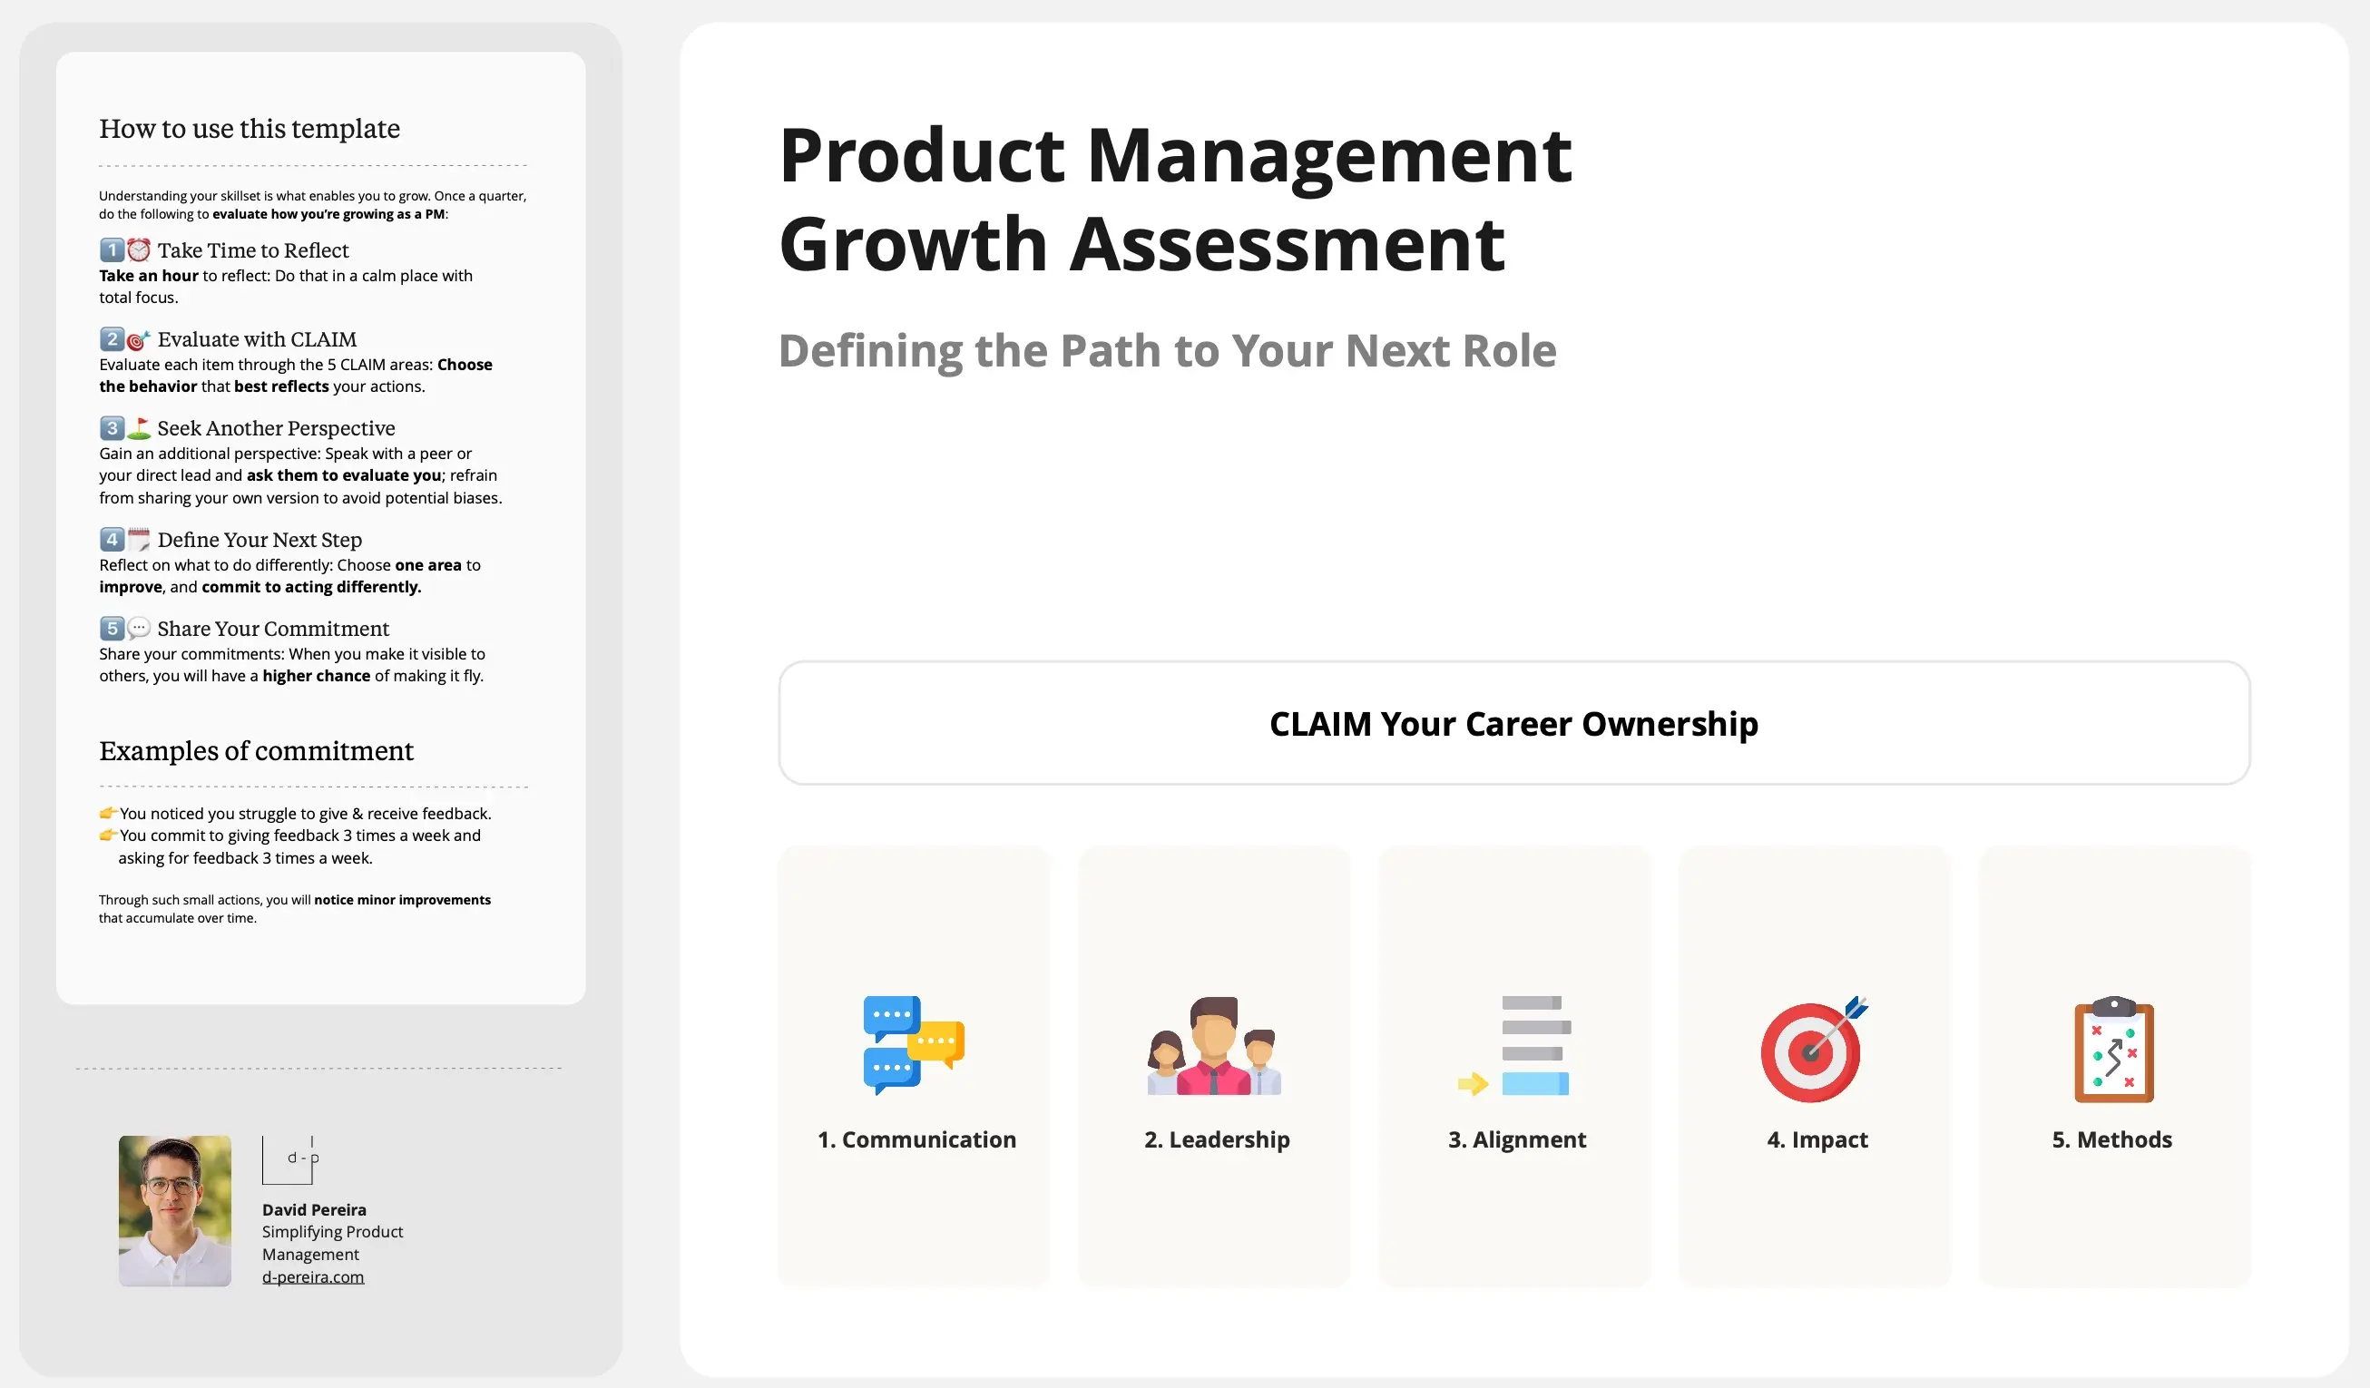This screenshot has width=2370, height=1388.
Task: Click the Leadership people group icon
Action: tap(1213, 1046)
